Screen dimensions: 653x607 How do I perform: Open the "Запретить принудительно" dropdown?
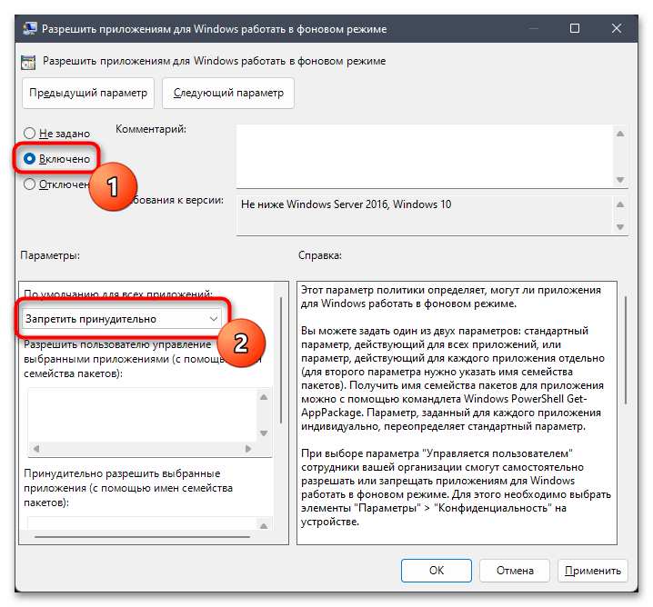[122, 319]
